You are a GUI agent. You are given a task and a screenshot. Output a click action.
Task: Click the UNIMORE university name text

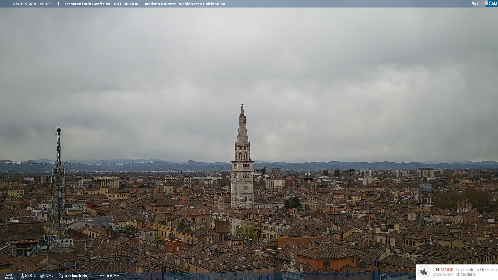tap(443, 270)
